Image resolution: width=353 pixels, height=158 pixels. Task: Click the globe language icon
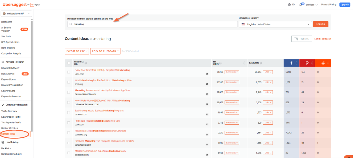pyautogui.click(x=289, y=5)
